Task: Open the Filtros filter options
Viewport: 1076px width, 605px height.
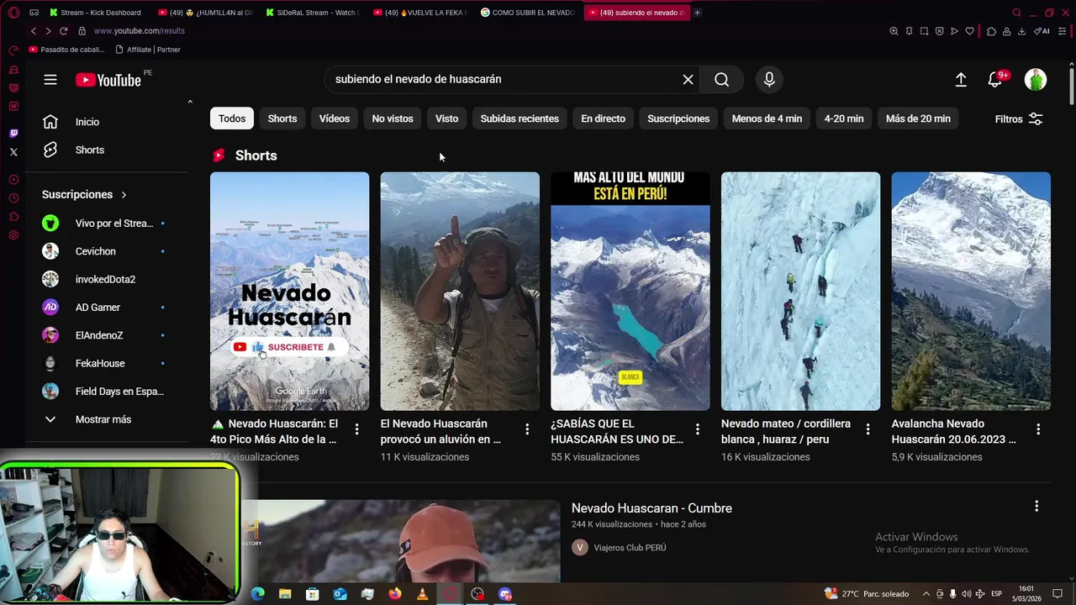Action: 1019,119
